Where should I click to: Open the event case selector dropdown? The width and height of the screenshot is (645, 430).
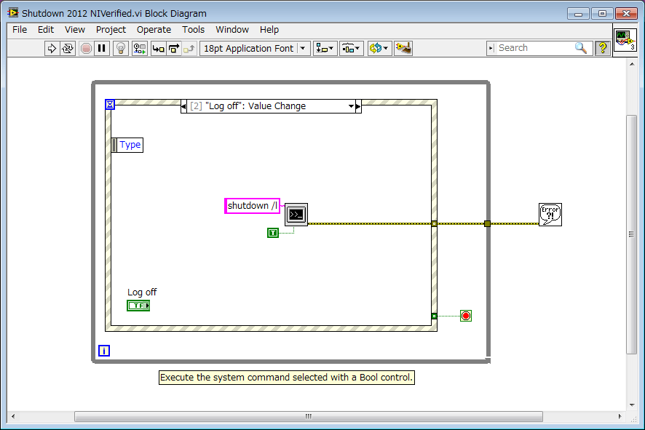pyautogui.click(x=351, y=106)
